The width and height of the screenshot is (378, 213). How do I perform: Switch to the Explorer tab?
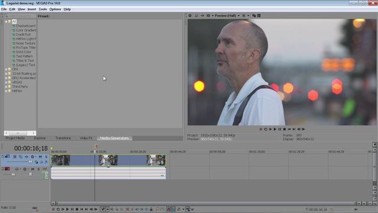40,138
